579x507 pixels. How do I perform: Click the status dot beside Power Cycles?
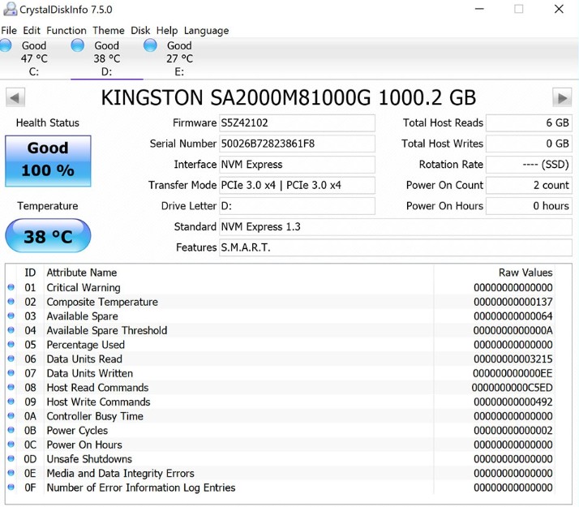pos(11,431)
